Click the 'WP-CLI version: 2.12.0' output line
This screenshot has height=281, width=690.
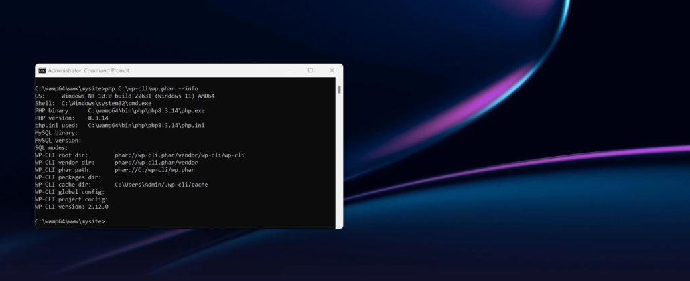(71, 206)
